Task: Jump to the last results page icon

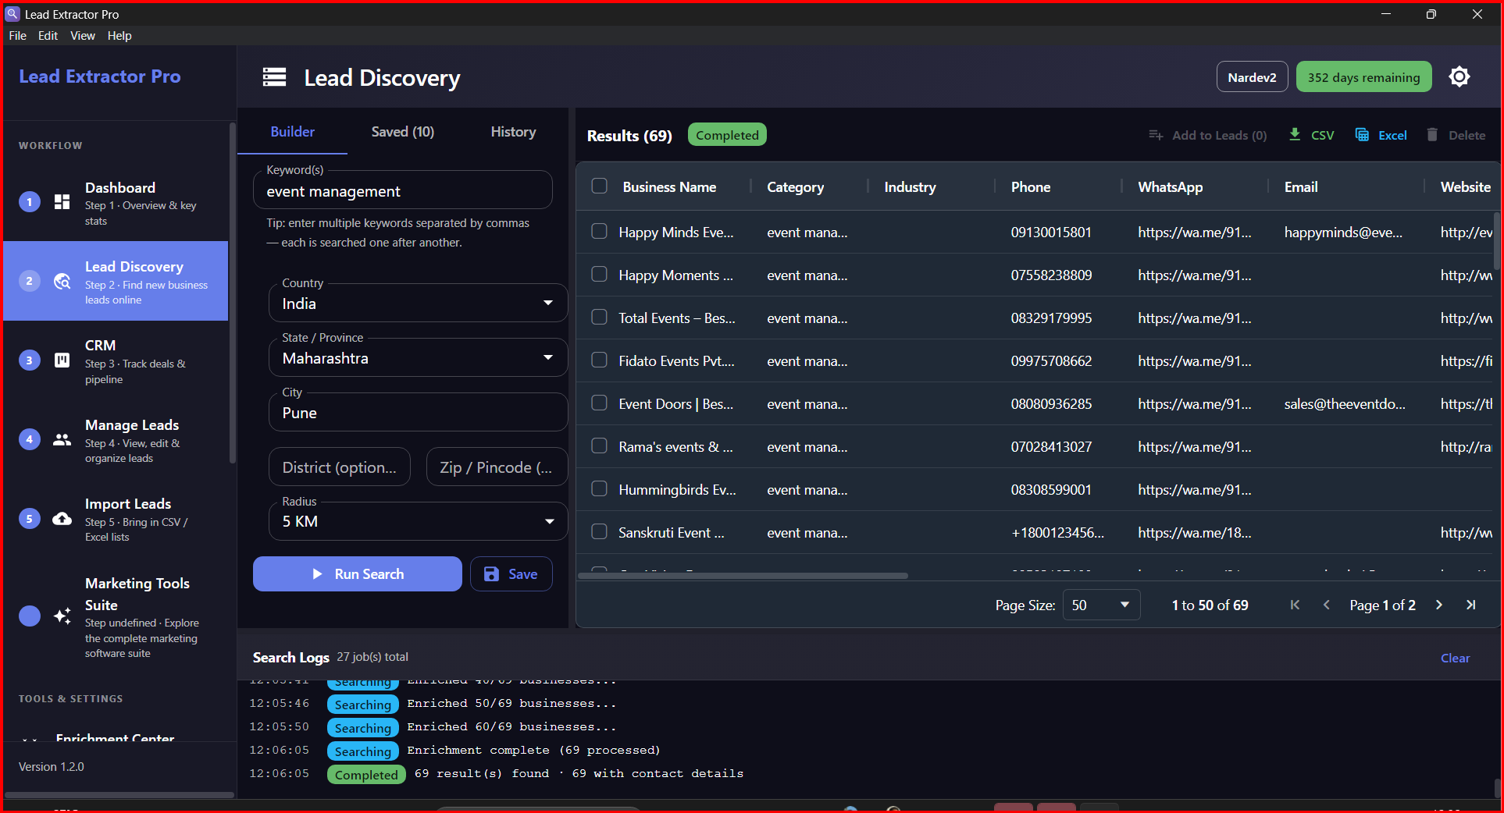Action: (1470, 605)
